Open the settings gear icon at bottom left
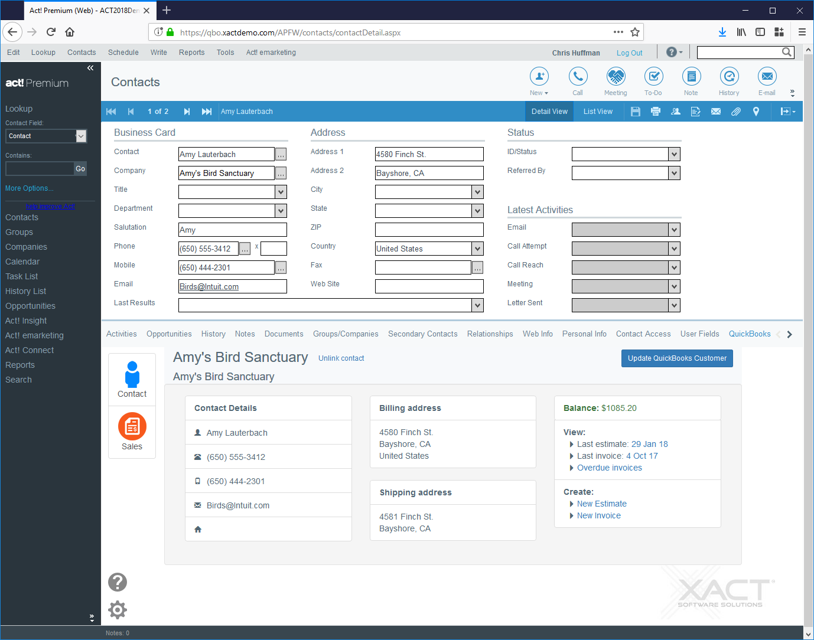The height and width of the screenshot is (640, 814). point(118,610)
